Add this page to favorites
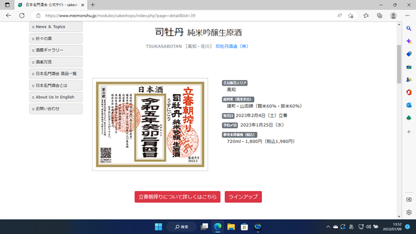The height and width of the screenshot is (234, 416). (351, 16)
